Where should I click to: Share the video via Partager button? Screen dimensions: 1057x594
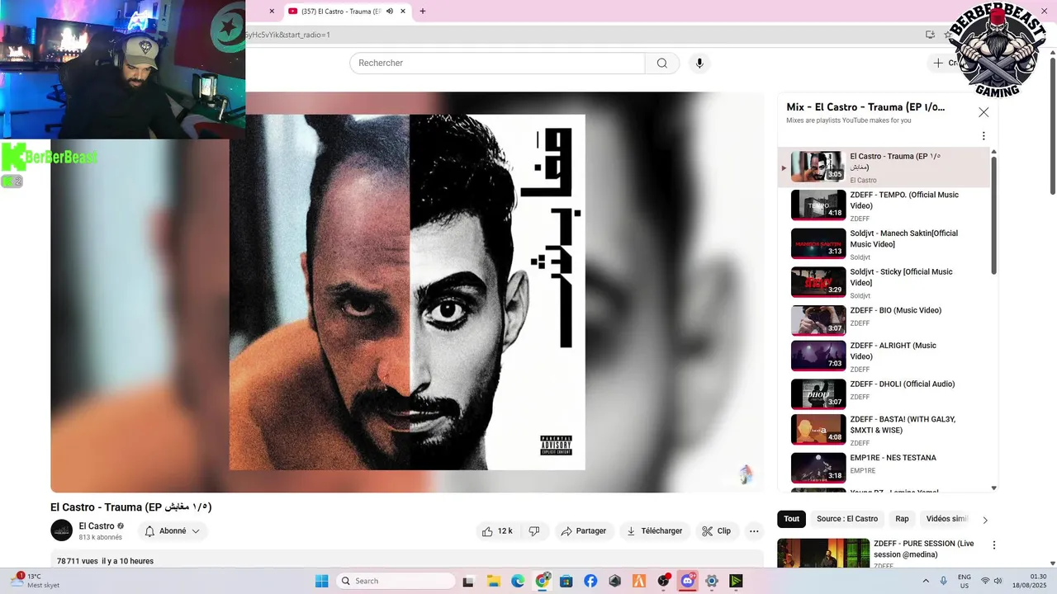584,531
